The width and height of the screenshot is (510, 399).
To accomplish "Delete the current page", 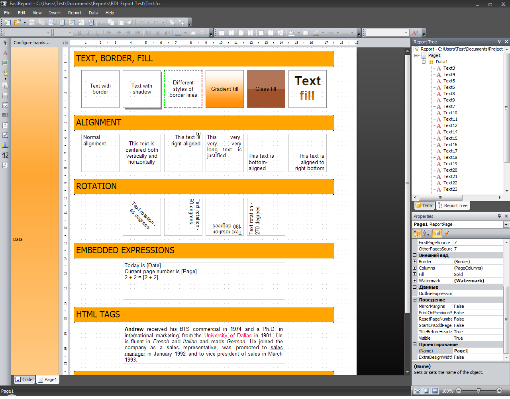I will 81,22.
